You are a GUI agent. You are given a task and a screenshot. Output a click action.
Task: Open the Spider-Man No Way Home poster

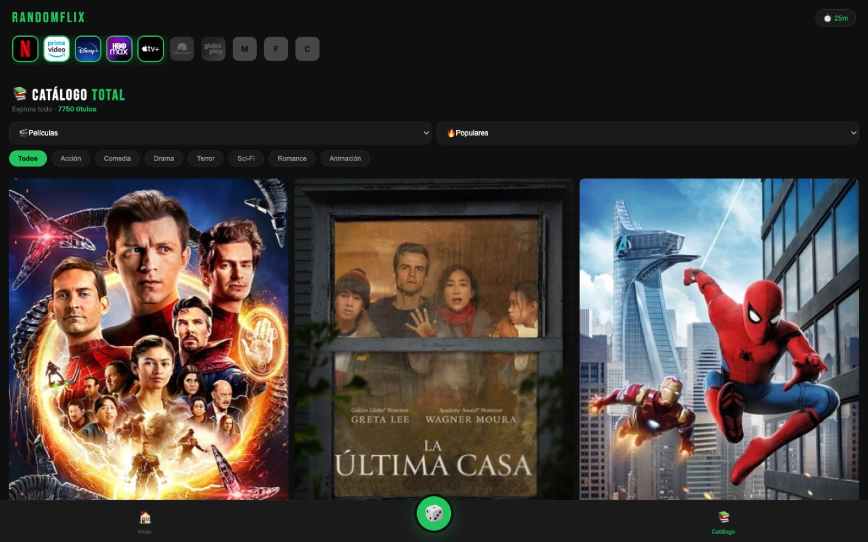[x=149, y=339]
